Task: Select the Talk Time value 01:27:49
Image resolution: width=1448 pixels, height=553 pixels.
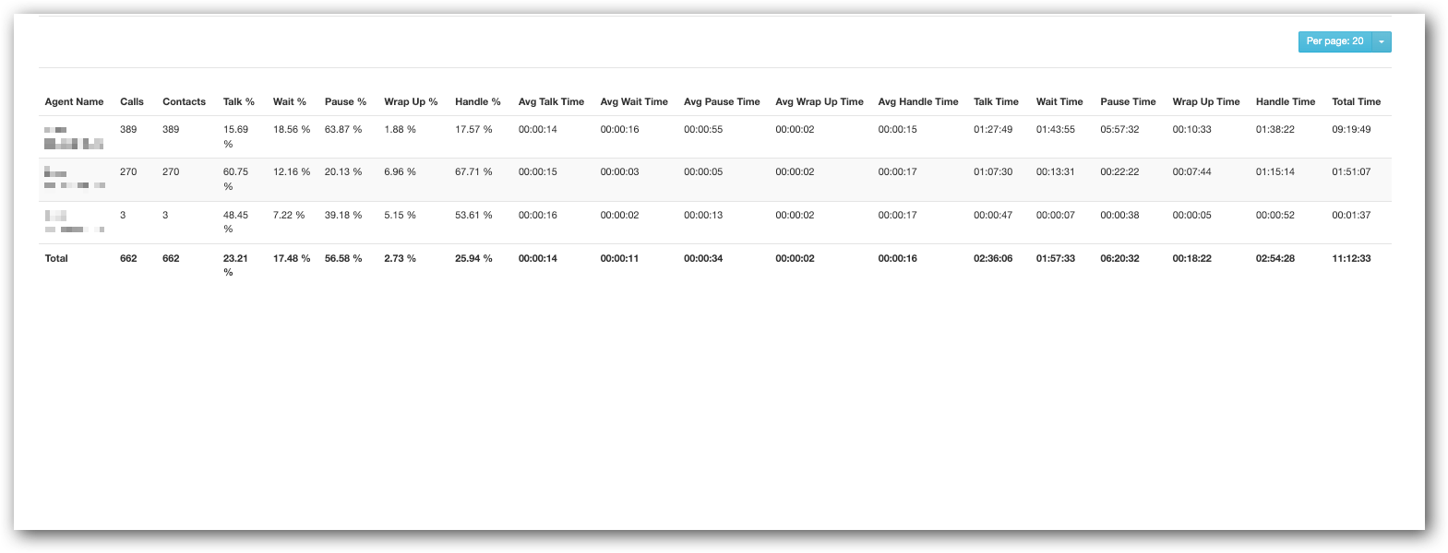Action: (x=993, y=130)
